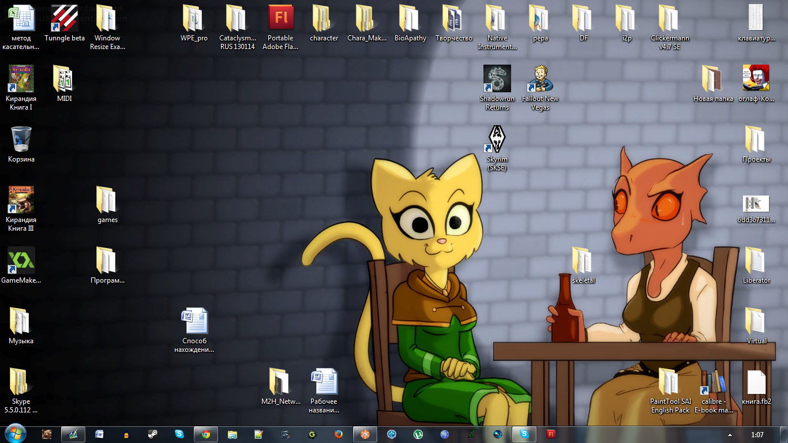Select the WPE_pro folder
788x443 pixels.
[194, 23]
